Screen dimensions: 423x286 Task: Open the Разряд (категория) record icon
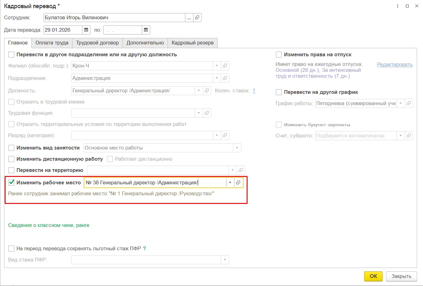pyautogui.click(x=225, y=136)
